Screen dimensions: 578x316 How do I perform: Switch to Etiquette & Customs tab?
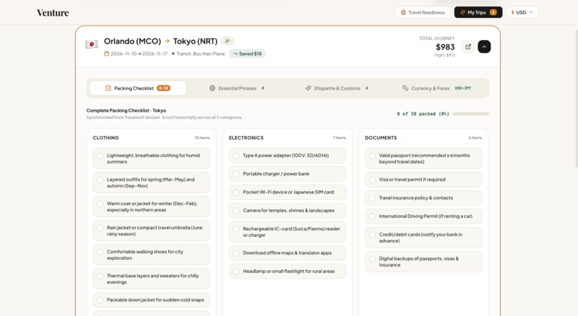pyautogui.click(x=337, y=88)
